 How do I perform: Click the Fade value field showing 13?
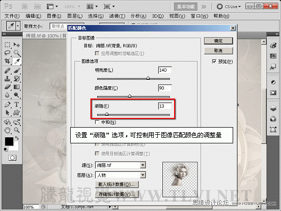coord(165,106)
